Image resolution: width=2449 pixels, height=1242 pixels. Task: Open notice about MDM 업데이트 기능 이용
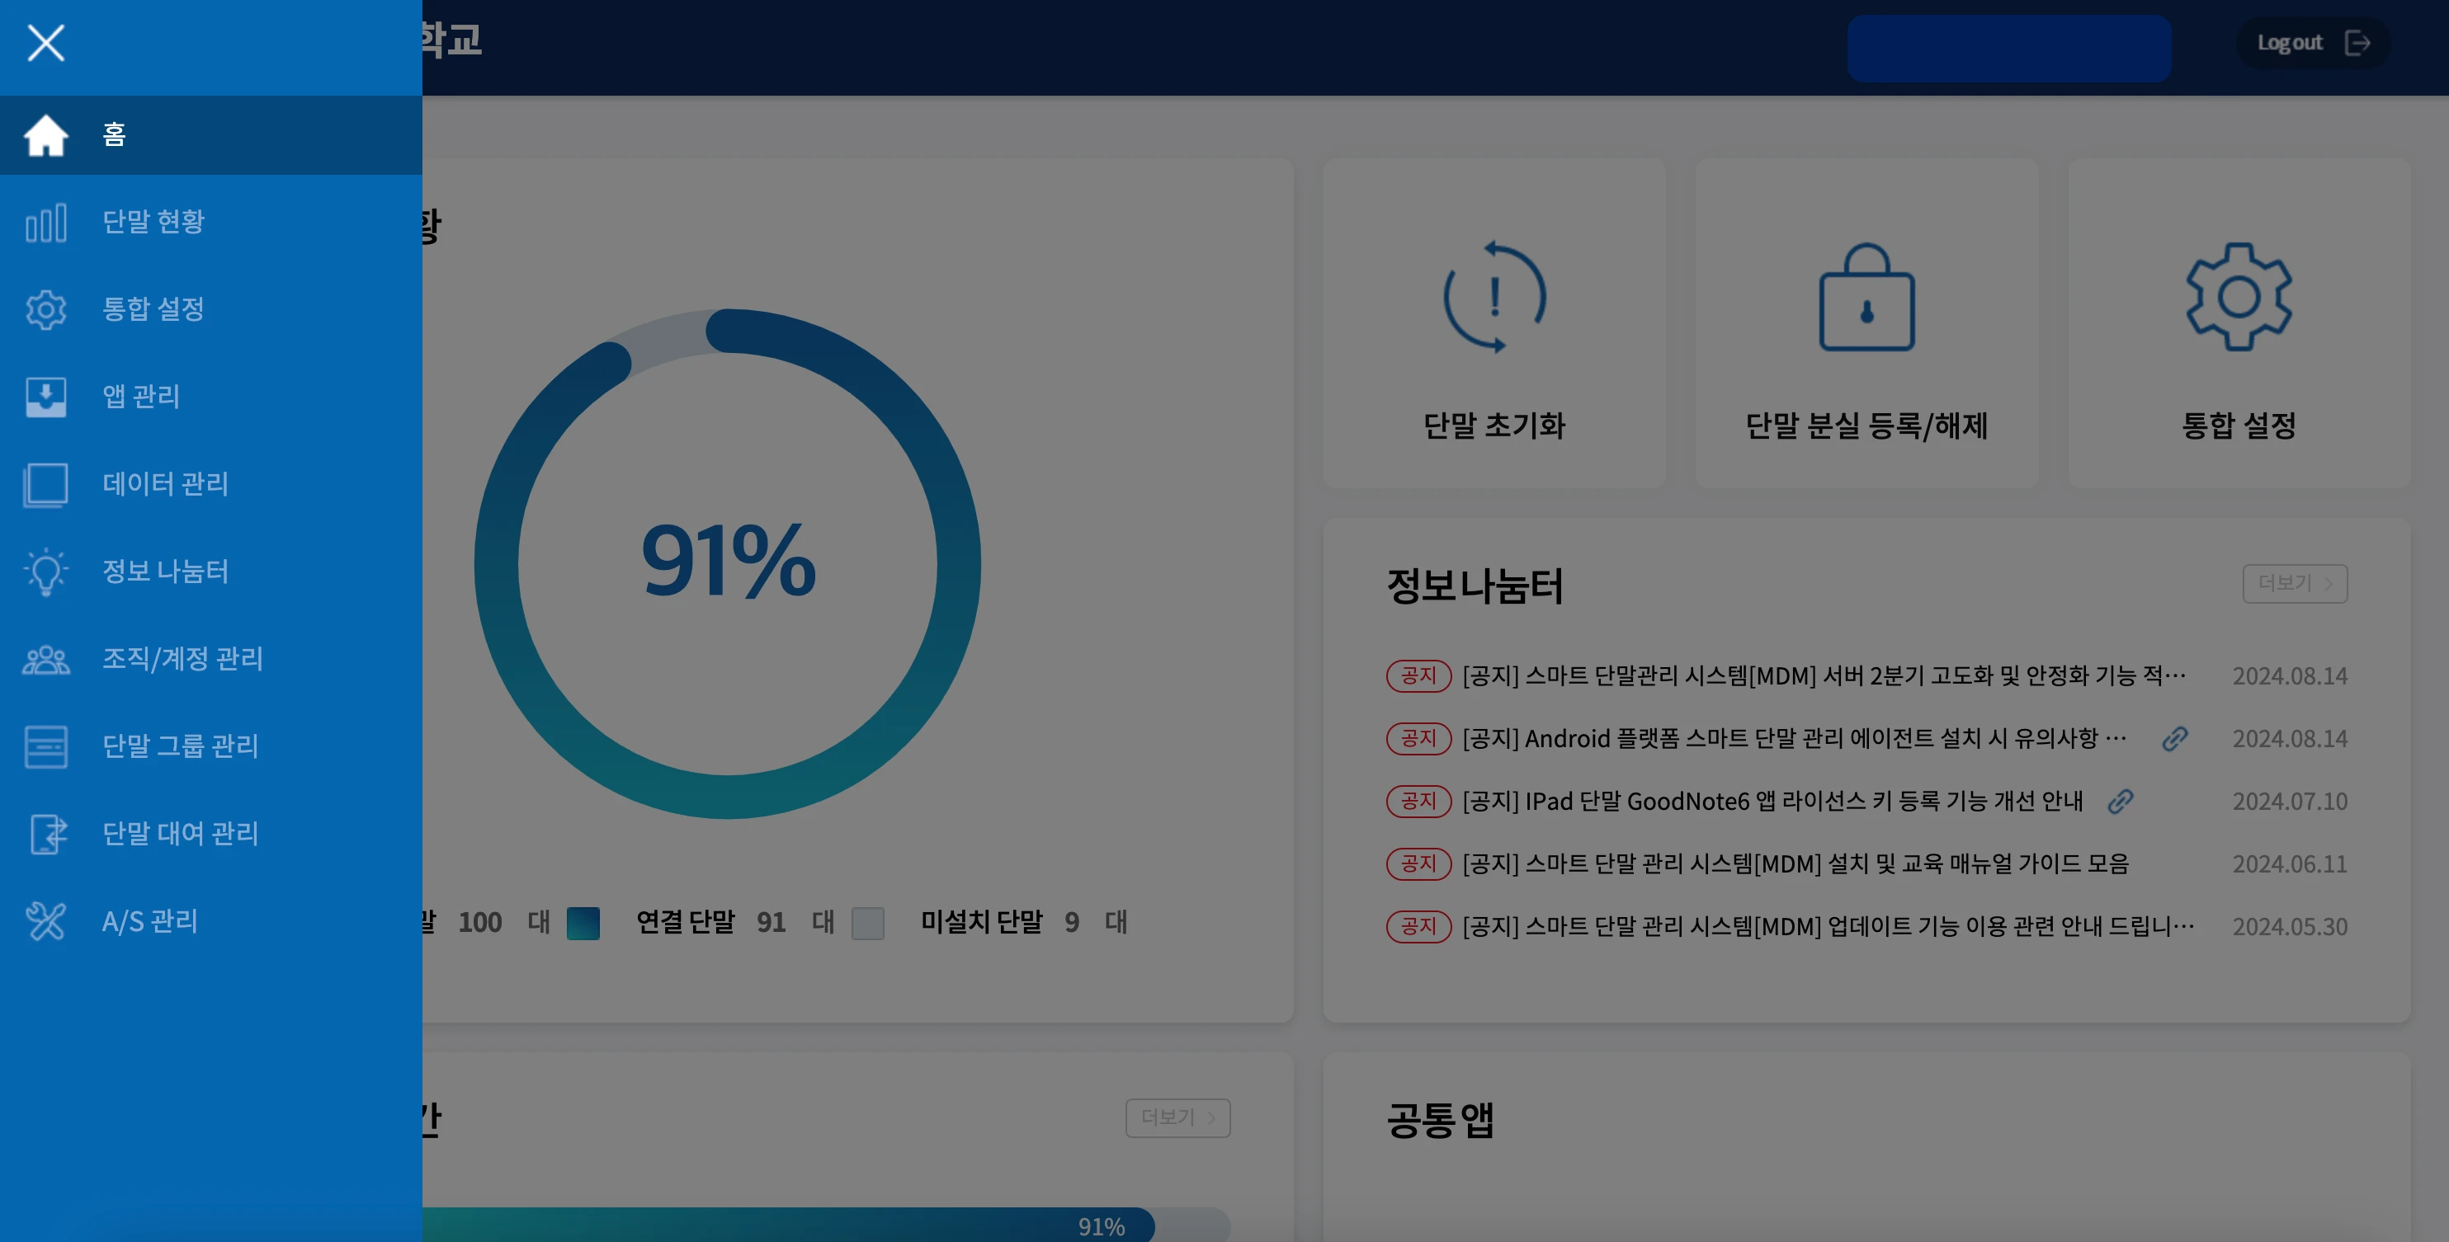[1829, 926]
